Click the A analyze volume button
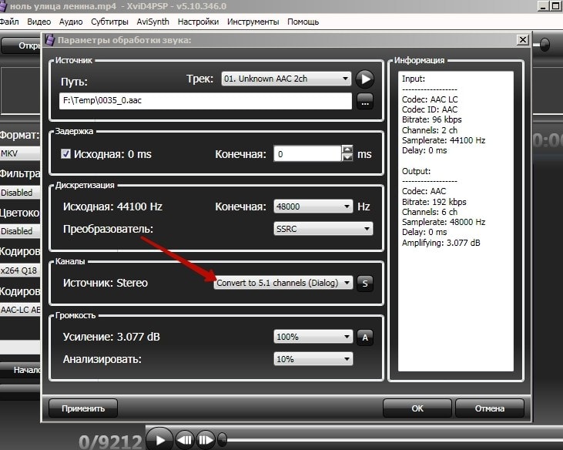Image resolution: width=563 pixels, height=450 pixels. [365, 337]
